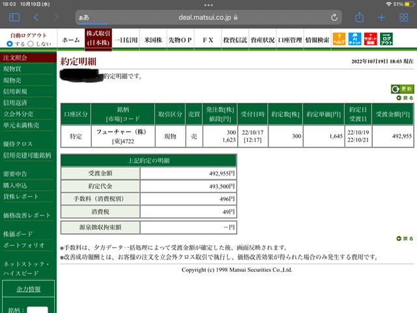Image resolution: width=417 pixels, height=313 pixels.
Task: Open 信用返済 in the sidebar
Action: (15, 103)
